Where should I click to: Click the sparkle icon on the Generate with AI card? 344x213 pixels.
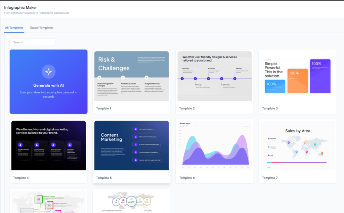tap(48, 72)
